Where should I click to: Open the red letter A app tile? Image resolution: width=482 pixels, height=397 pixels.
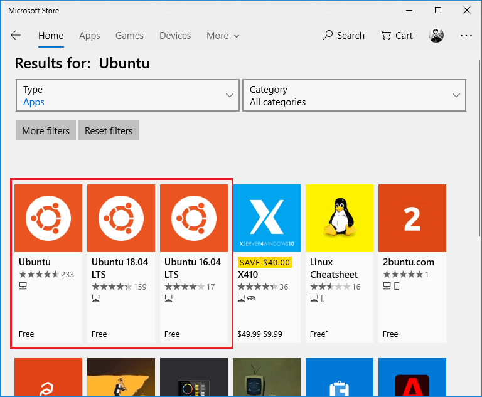(x=412, y=378)
